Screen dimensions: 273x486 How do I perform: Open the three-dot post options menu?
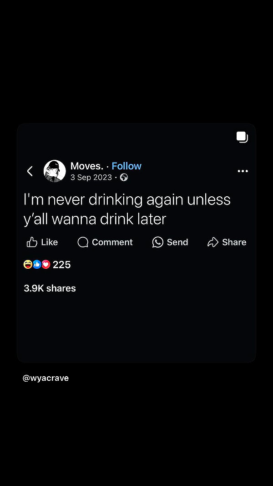(x=243, y=171)
